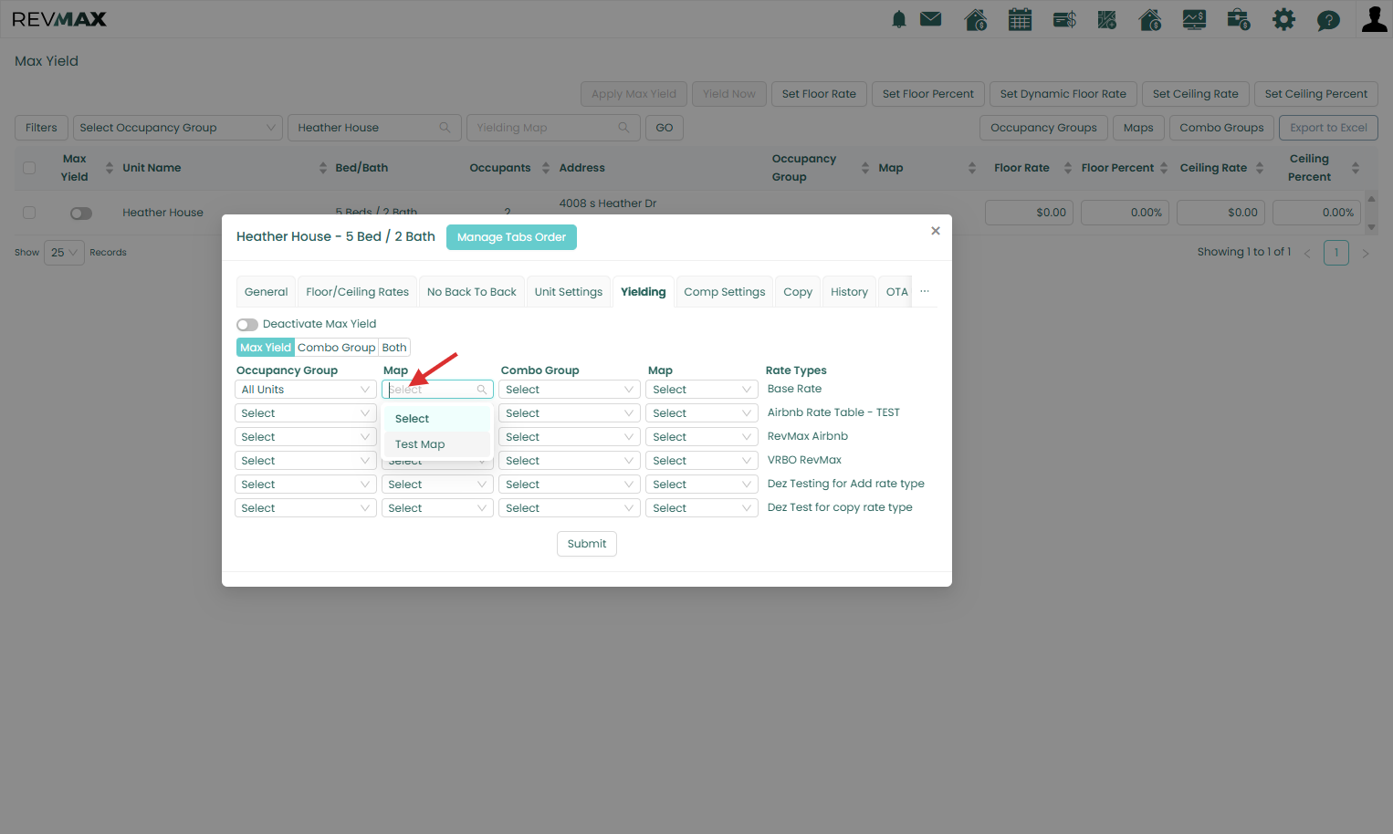This screenshot has width=1393, height=834.
Task: Check the Heather House row checkbox
Action: [29, 213]
